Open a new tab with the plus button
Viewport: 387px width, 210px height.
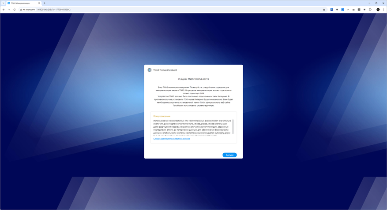45,3
